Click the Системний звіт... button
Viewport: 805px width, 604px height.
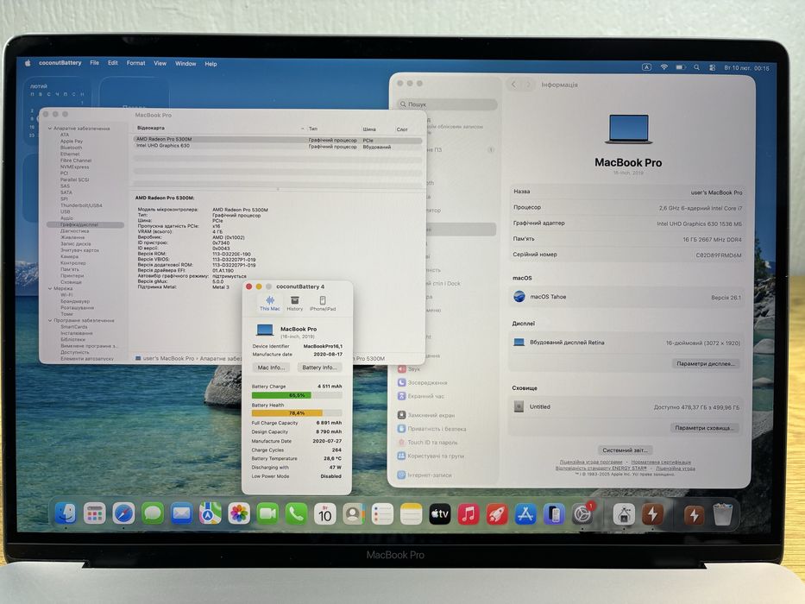click(x=625, y=450)
